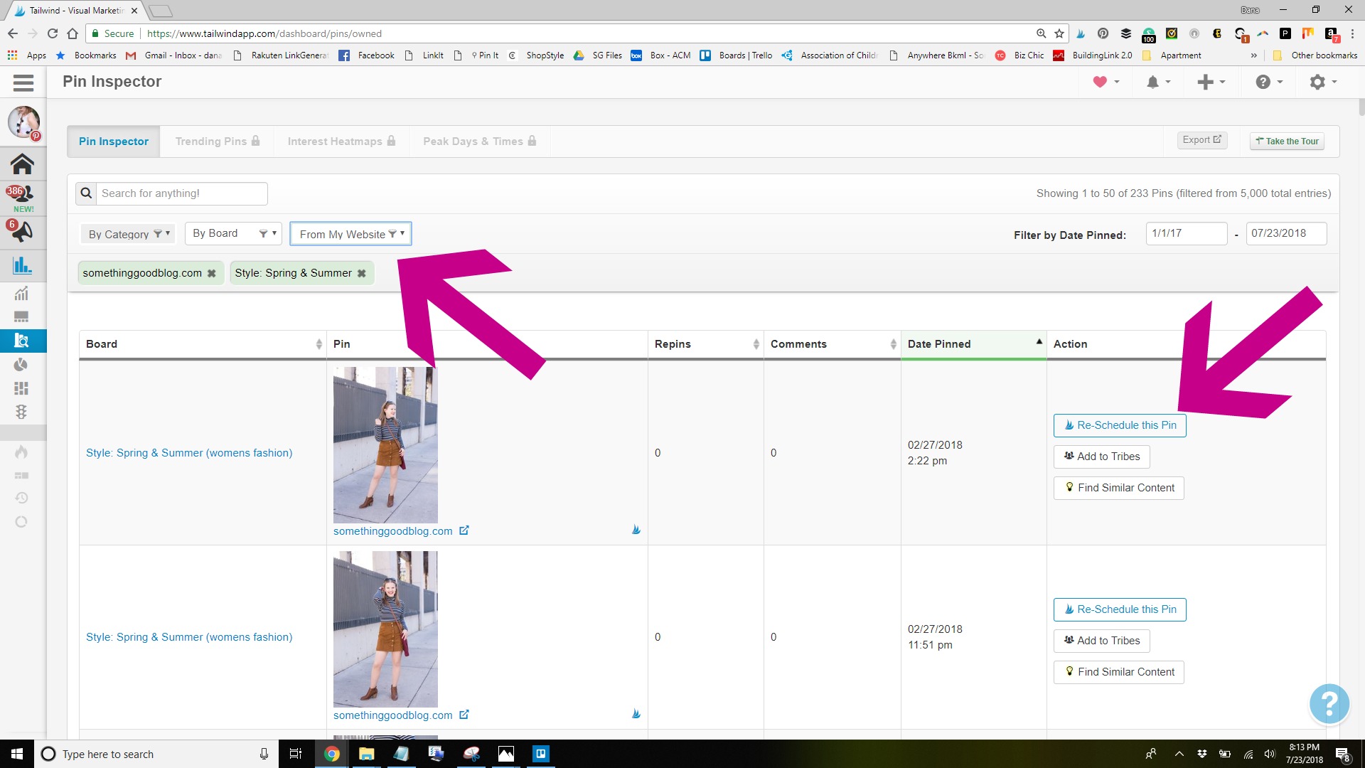The image size is (1365, 768).
Task: Click Take the Tour button
Action: pyautogui.click(x=1287, y=141)
